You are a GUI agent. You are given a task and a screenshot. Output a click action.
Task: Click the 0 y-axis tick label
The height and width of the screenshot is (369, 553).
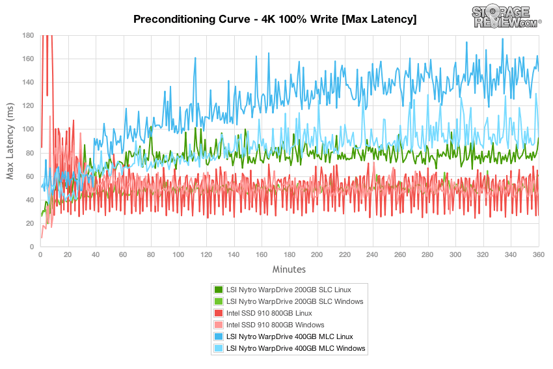point(32,247)
